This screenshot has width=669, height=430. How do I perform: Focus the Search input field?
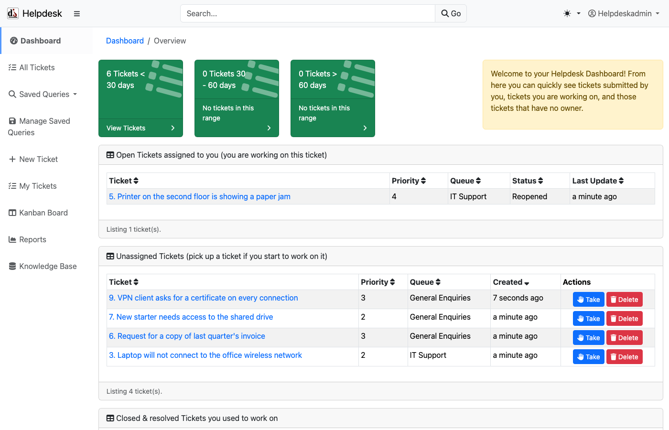(308, 13)
